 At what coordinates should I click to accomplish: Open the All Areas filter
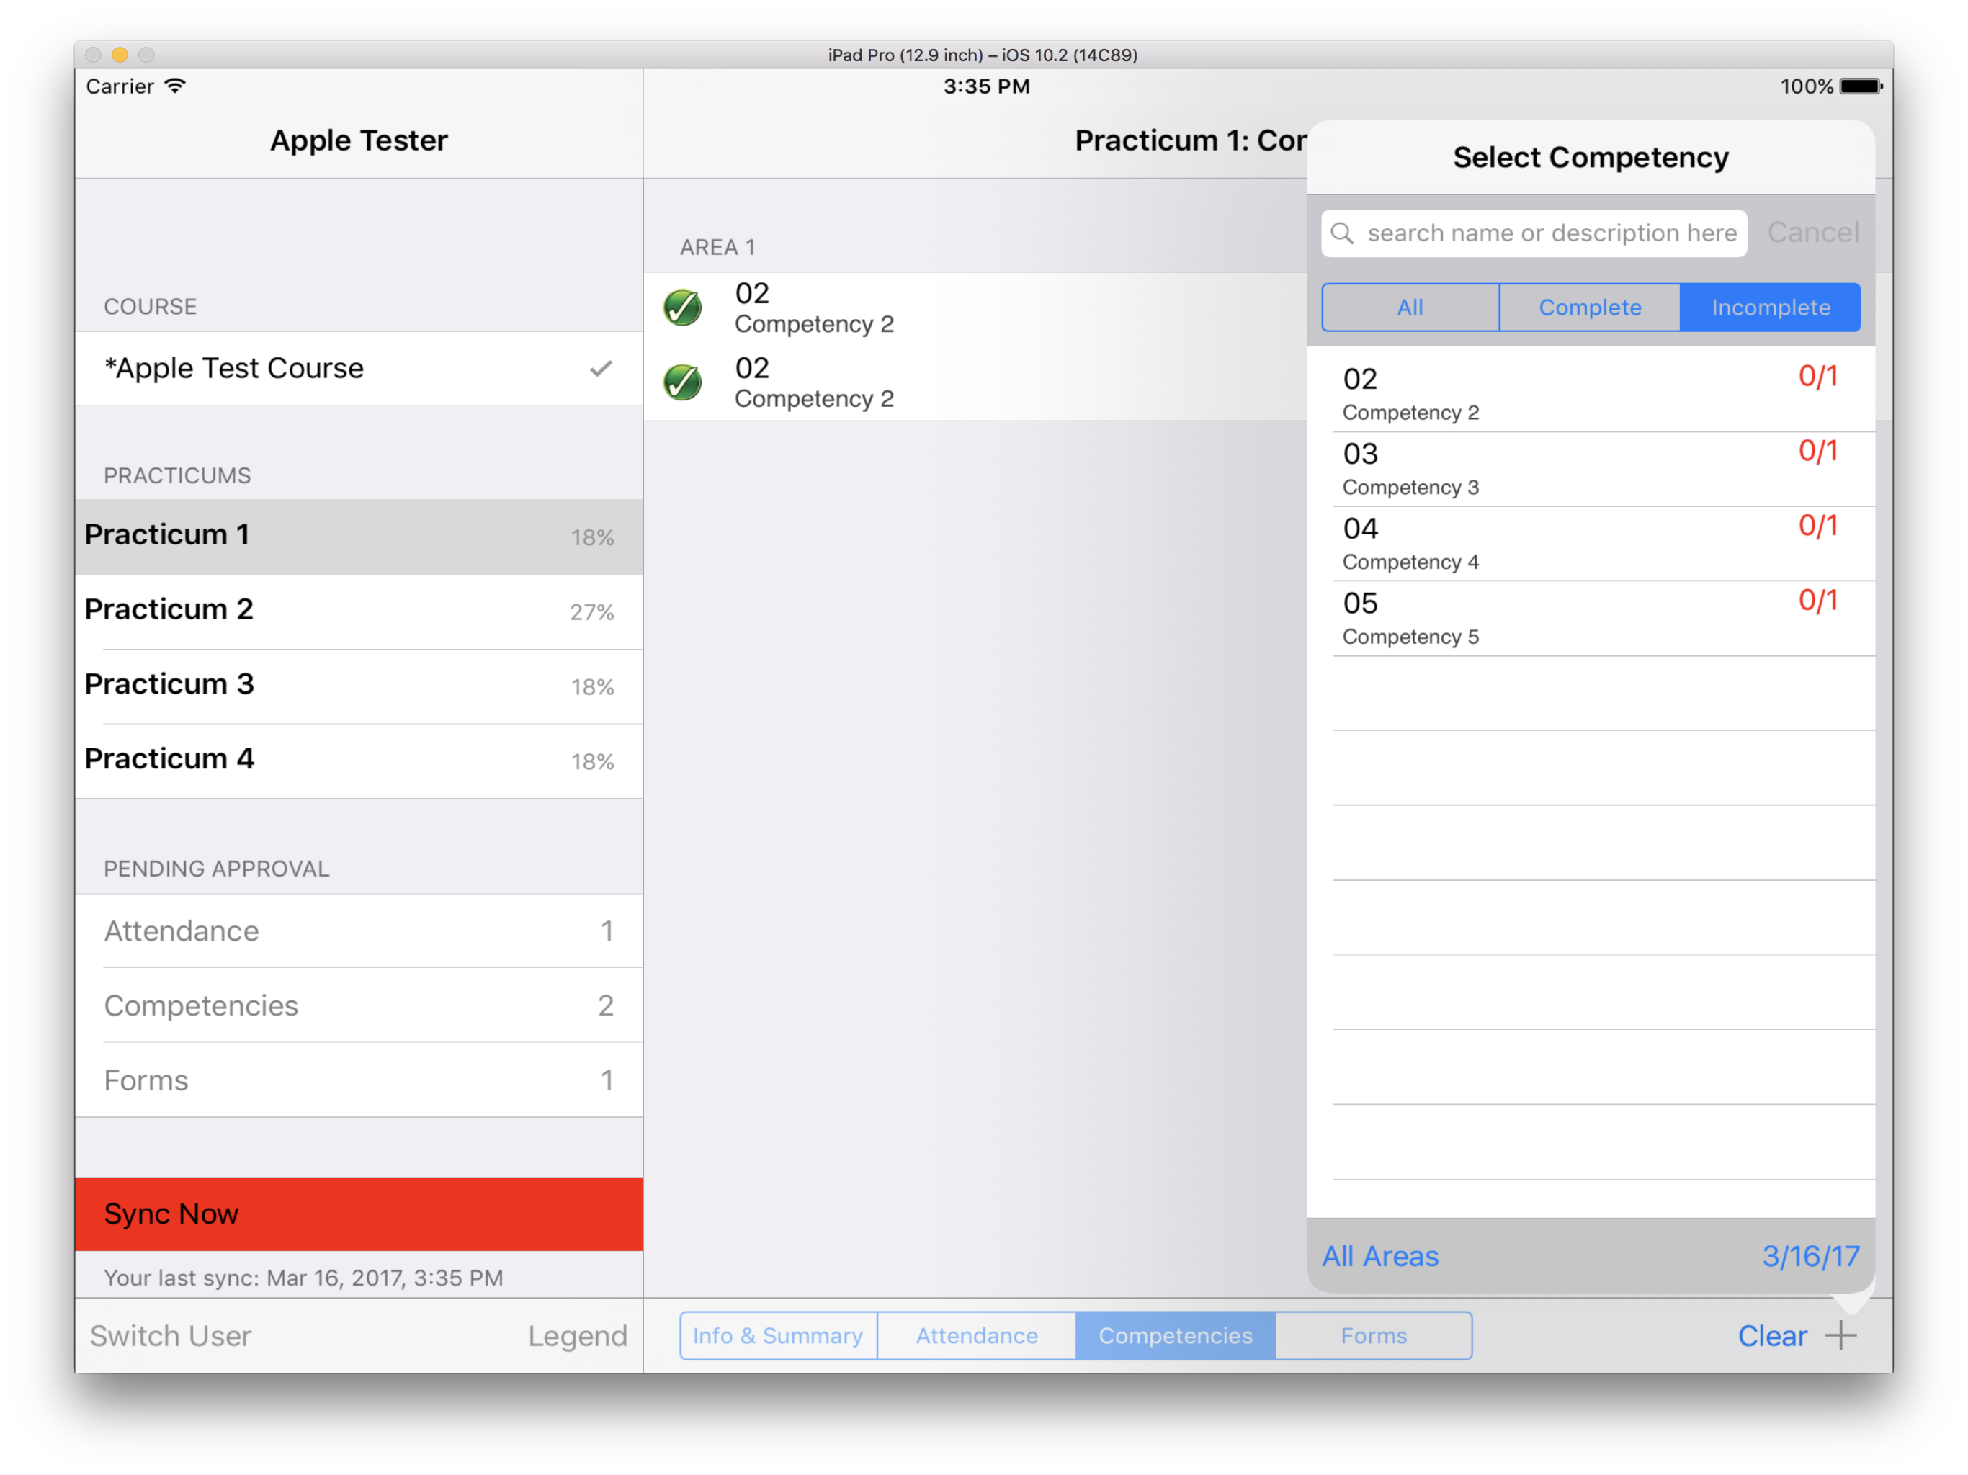(1380, 1256)
